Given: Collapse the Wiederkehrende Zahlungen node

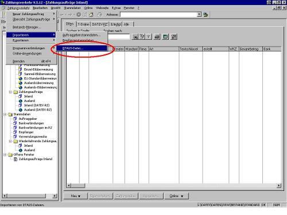Looking at the screenshot, I should pyautogui.click(x=10, y=141).
